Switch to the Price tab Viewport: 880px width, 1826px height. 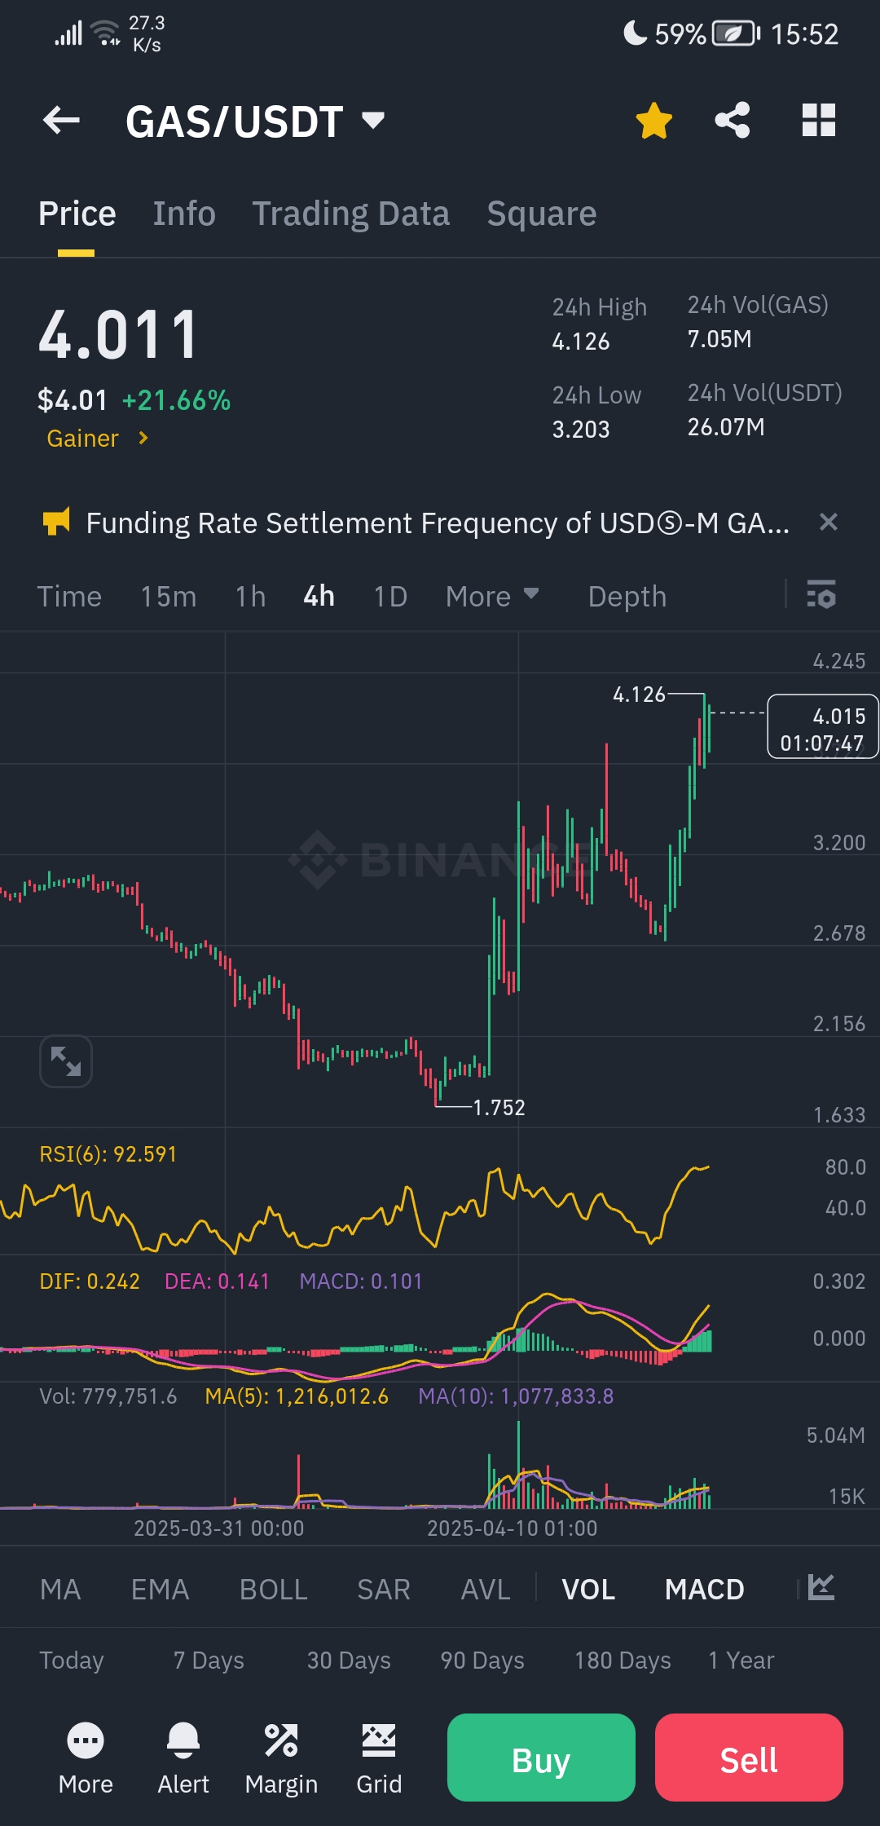[77, 214]
